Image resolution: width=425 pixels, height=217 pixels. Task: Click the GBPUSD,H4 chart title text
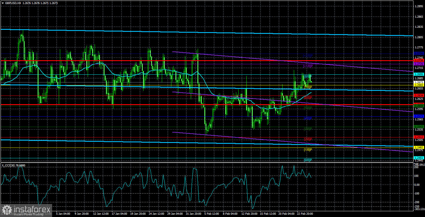[13, 3]
